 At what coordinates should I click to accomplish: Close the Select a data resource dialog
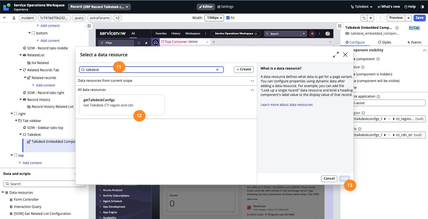click(x=345, y=55)
